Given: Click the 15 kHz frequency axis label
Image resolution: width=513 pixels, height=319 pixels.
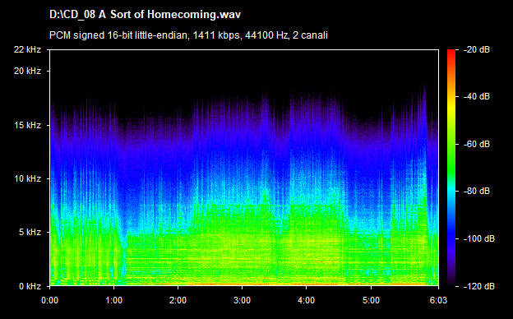Looking at the screenshot, I should pyautogui.click(x=27, y=125).
